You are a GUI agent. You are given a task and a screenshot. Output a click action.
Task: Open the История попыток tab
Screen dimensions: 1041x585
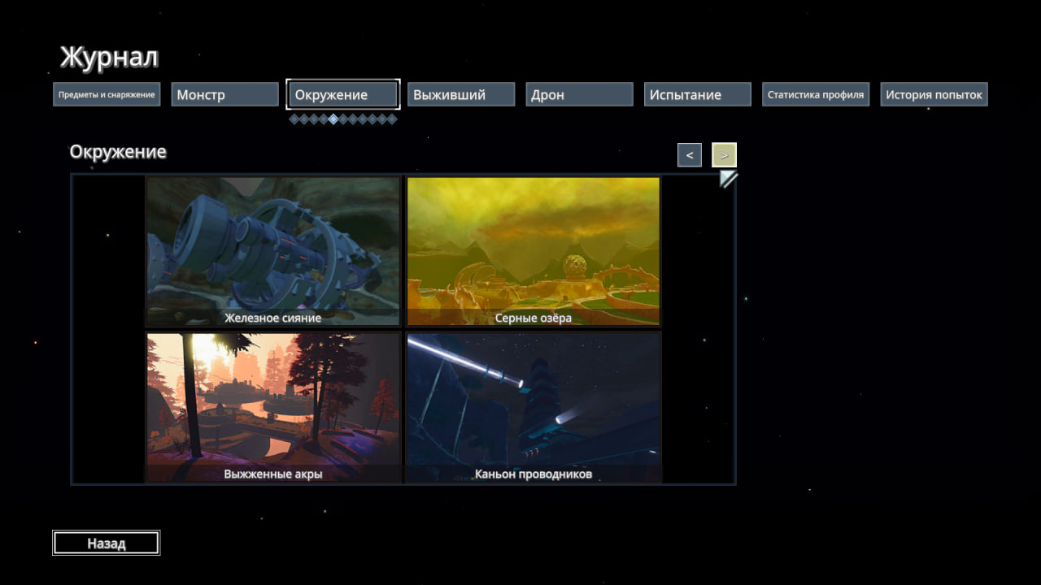[934, 94]
